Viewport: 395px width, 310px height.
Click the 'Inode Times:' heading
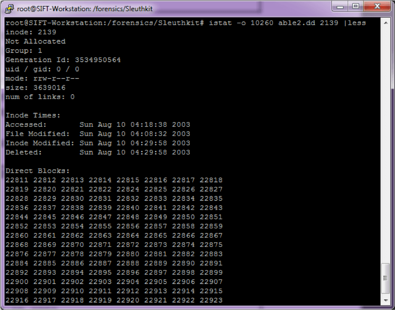point(33,115)
